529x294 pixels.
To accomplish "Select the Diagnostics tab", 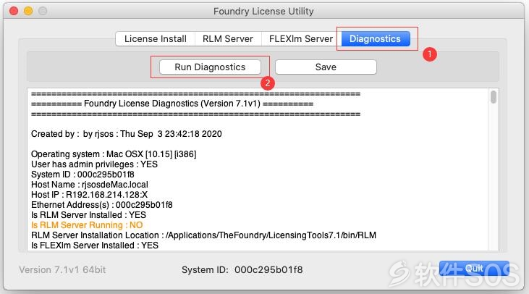I will tap(375, 39).
